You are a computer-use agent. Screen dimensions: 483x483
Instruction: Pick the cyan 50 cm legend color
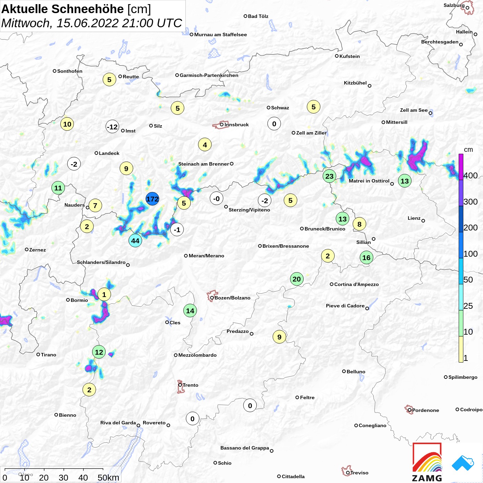pyautogui.click(x=461, y=271)
